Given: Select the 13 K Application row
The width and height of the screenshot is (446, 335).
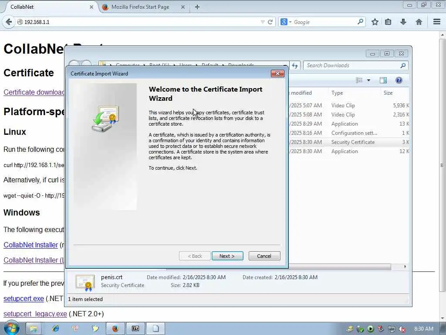Looking at the screenshot, I should coord(349,124).
